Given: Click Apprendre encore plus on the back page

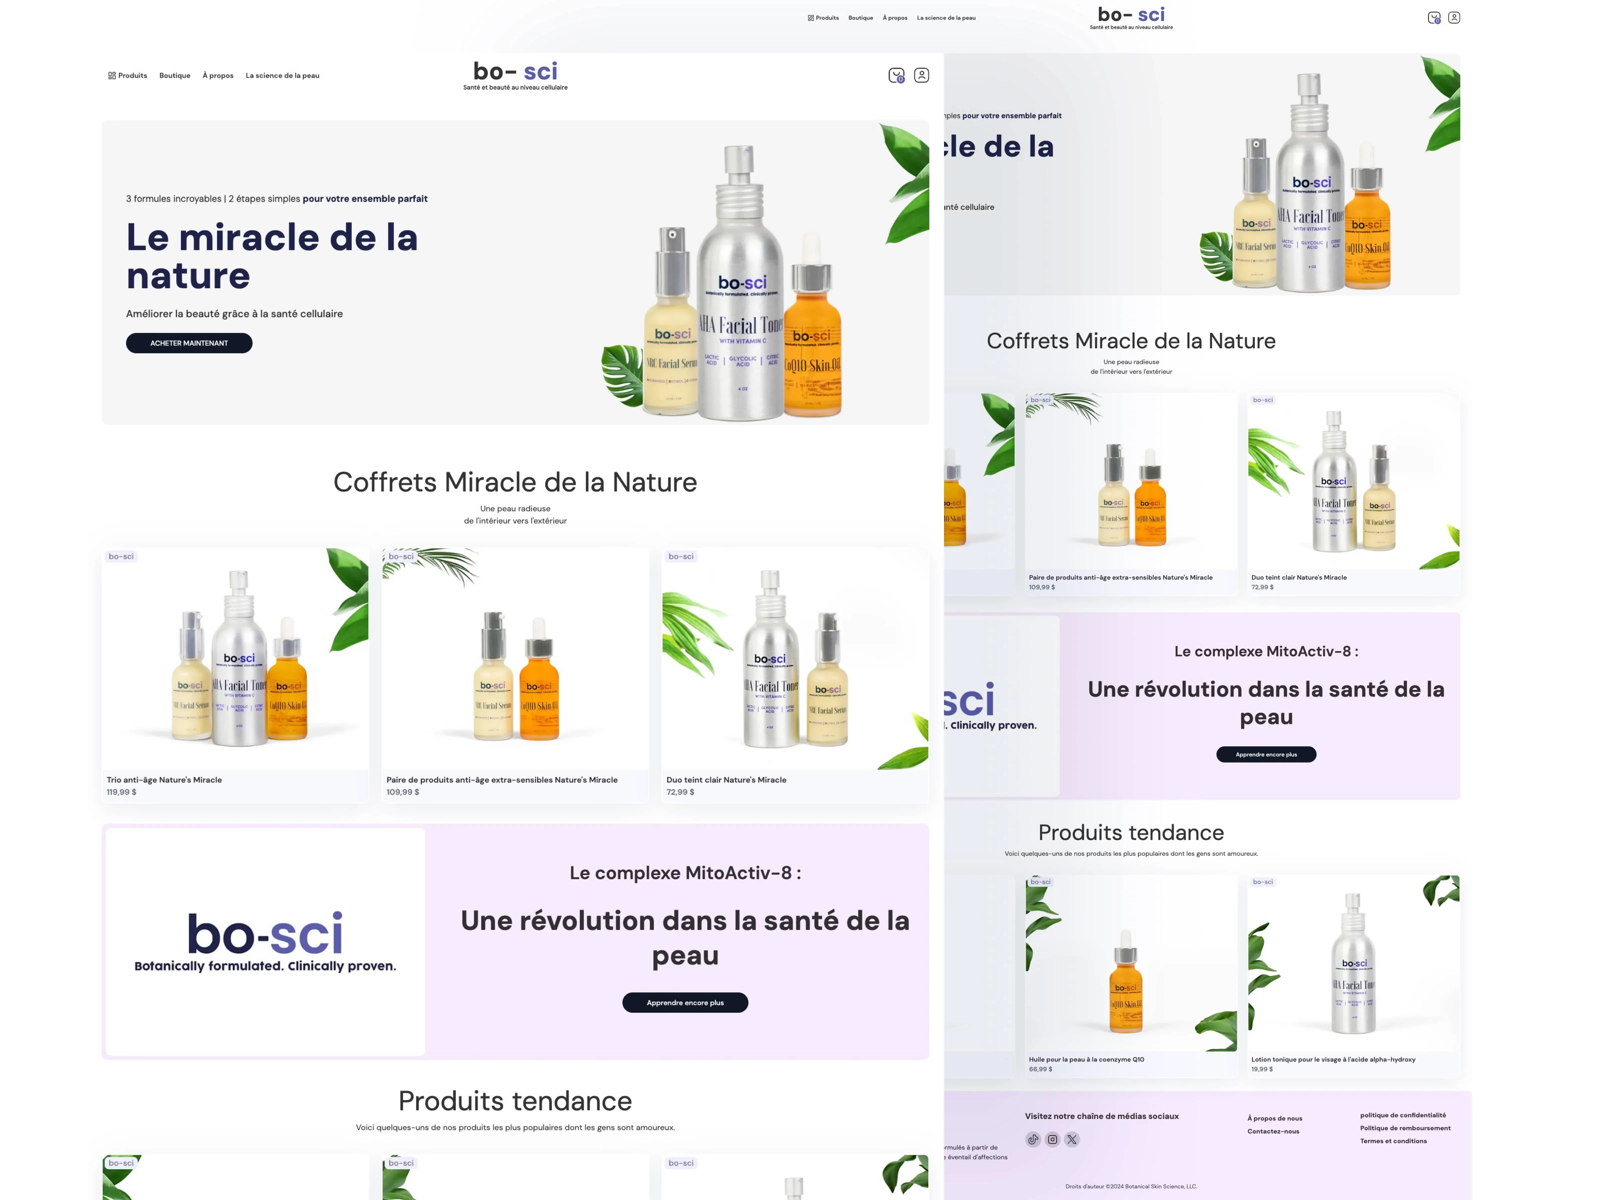Looking at the screenshot, I should point(1266,754).
